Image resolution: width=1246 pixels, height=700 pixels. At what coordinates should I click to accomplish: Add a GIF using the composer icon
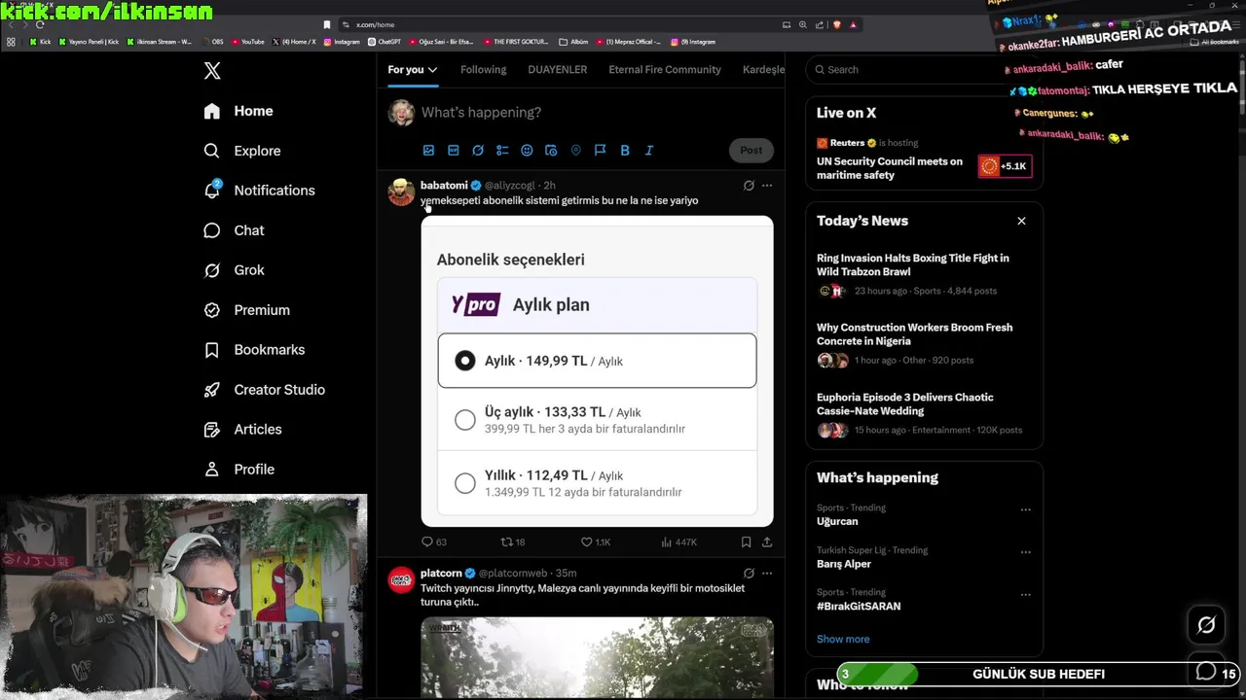[453, 150]
